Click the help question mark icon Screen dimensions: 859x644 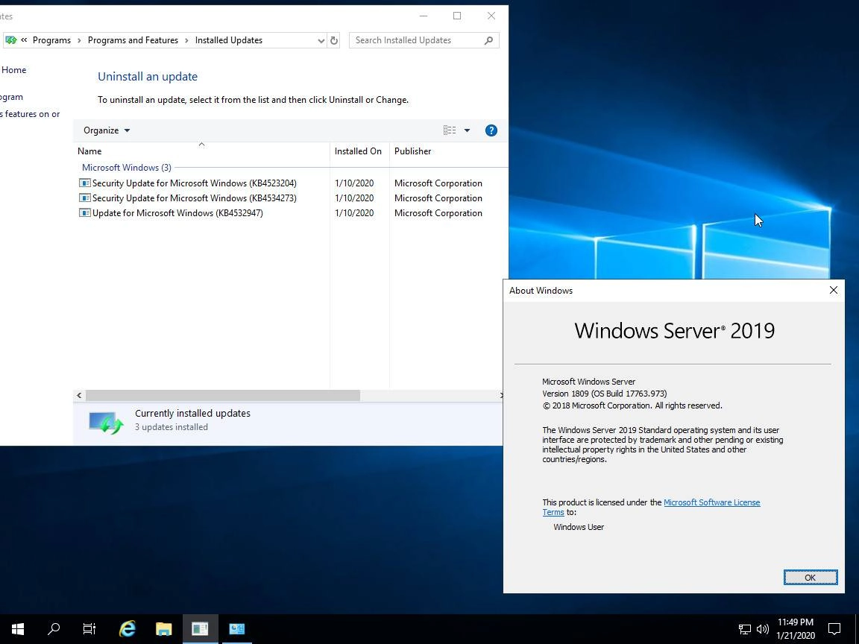(491, 130)
